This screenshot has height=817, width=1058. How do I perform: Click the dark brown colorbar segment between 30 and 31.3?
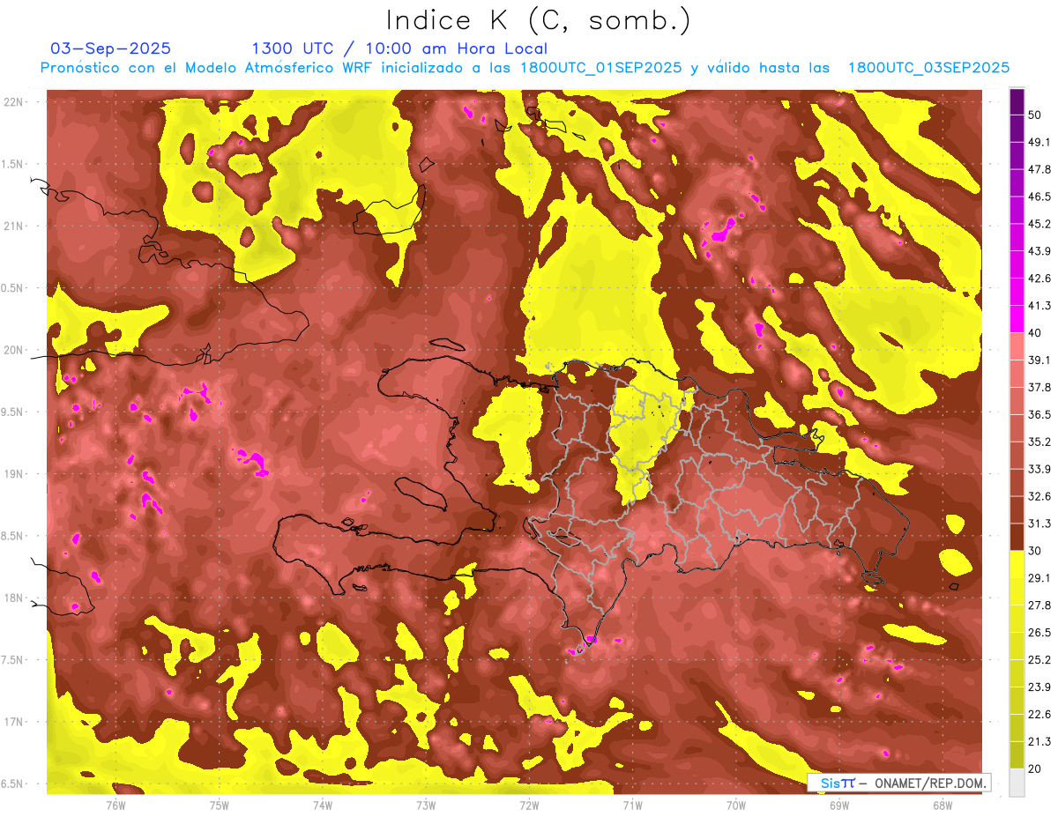1017,537
